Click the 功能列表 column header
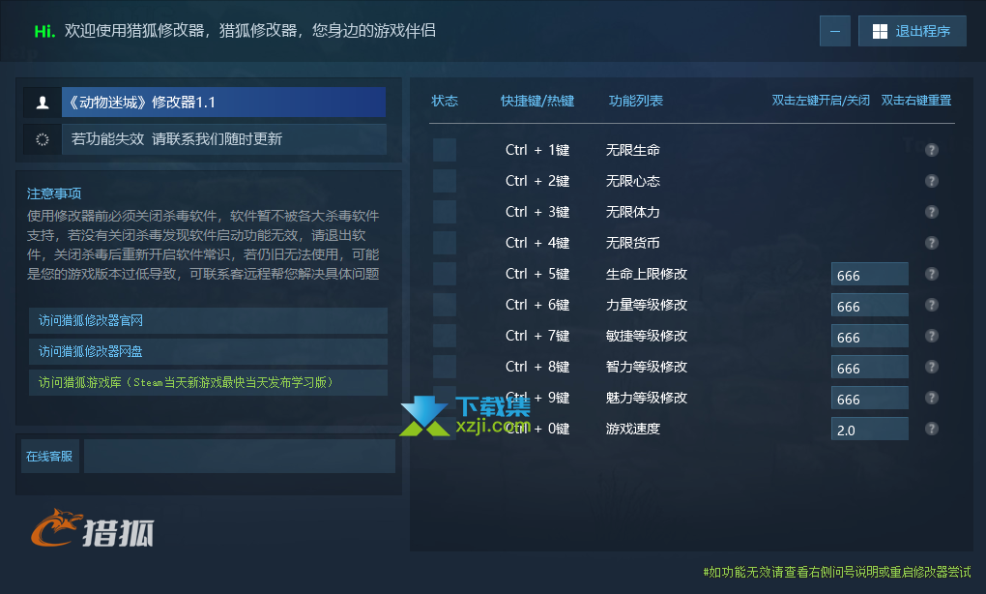 636,101
